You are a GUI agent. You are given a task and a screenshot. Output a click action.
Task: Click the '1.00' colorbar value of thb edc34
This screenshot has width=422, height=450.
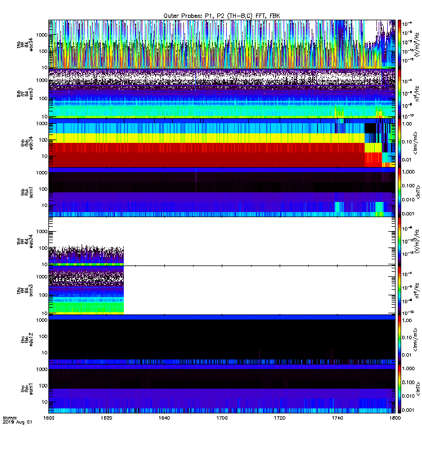407,124
